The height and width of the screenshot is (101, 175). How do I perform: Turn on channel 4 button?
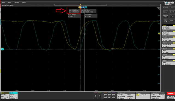[100, 96]
